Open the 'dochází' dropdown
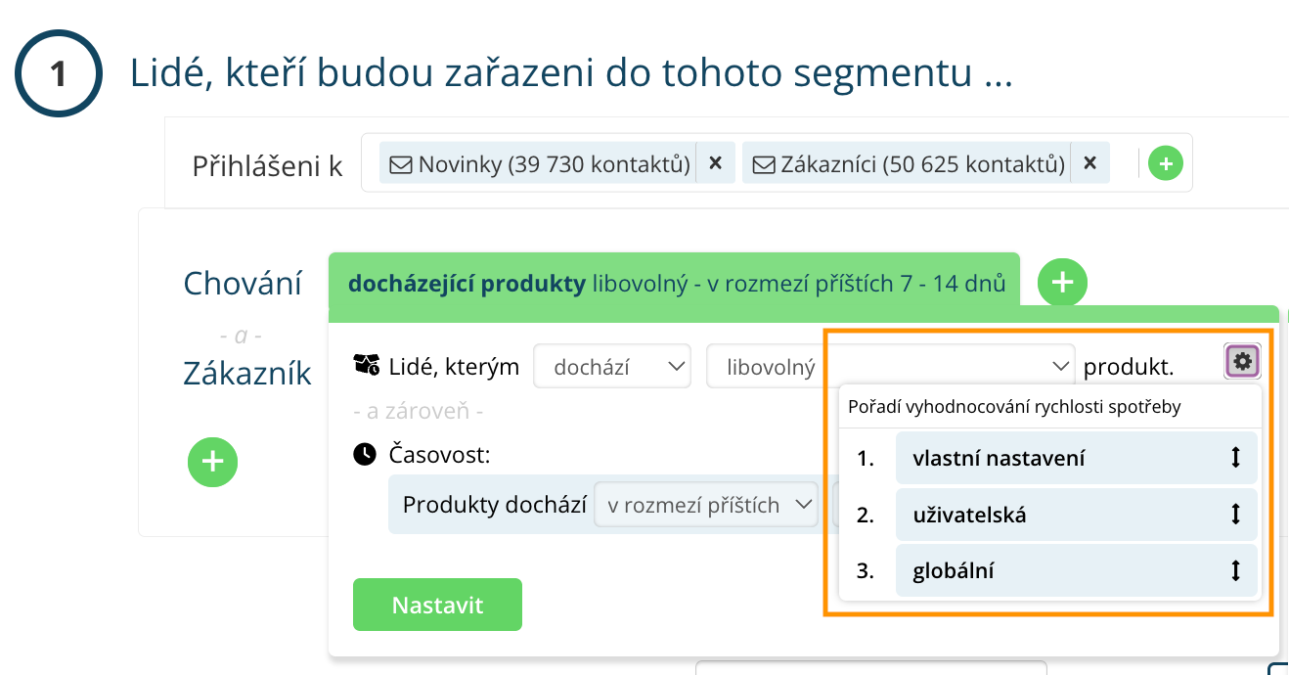Viewport: 1289px width, 675px height. click(x=612, y=367)
